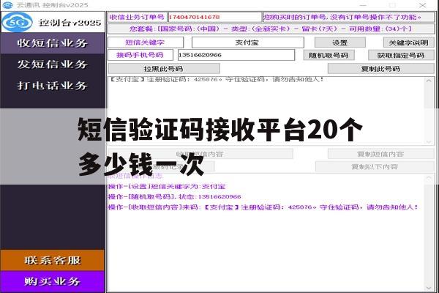Click the 您套餐 package info bar

tap(271, 29)
